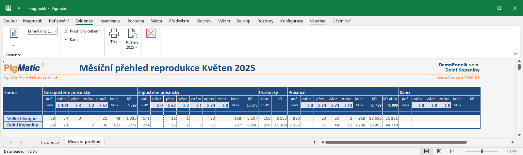
Task: Click the zoom slider handle
Action: [482, 151]
